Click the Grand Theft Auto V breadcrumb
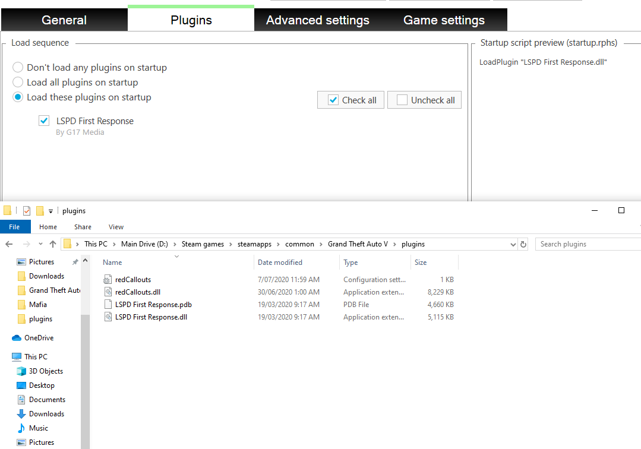This screenshot has width=641, height=449. click(x=358, y=244)
